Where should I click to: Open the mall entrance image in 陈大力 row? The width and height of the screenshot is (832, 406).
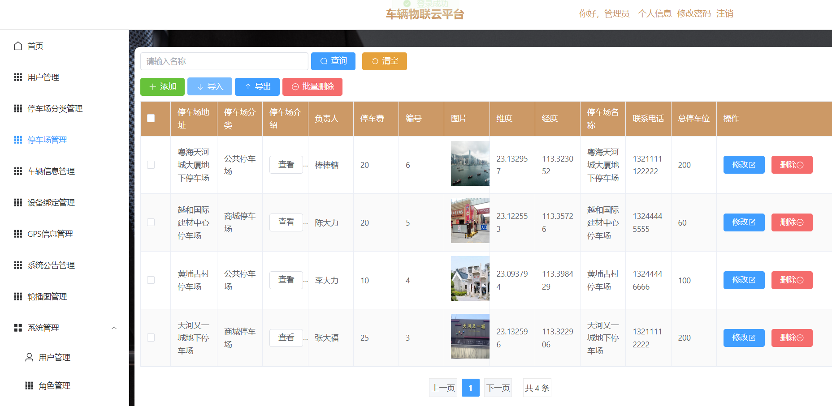[x=470, y=221]
